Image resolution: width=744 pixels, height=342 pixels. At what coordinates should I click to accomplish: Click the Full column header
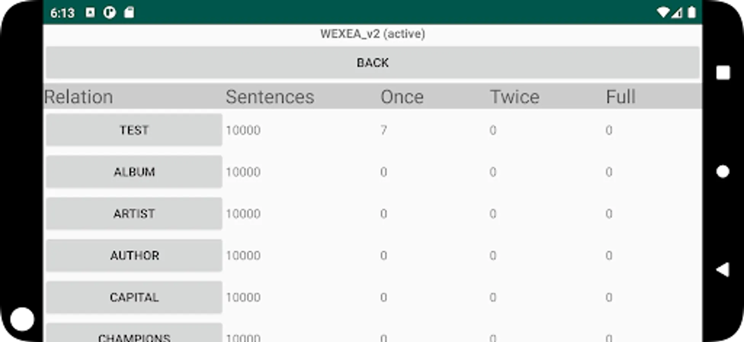pos(621,97)
